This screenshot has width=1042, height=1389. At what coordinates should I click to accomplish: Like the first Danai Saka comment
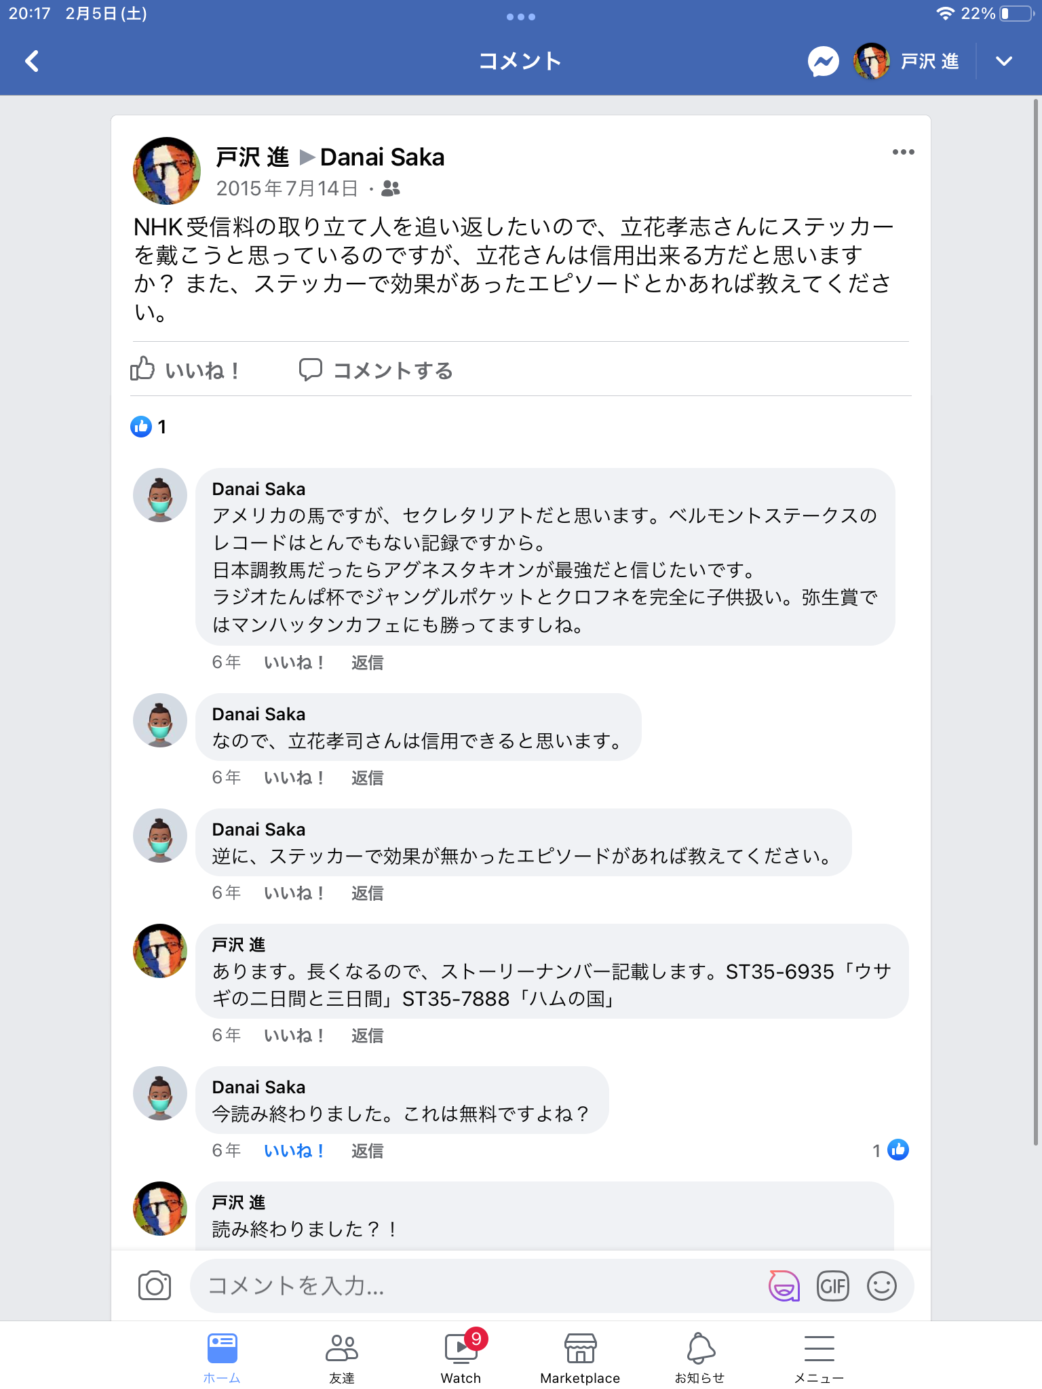click(x=293, y=663)
